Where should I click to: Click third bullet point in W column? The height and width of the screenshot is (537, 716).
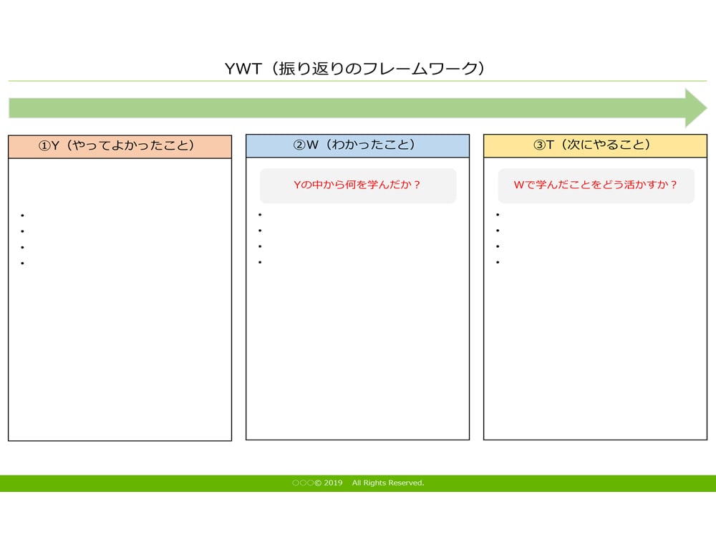pos(261,246)
